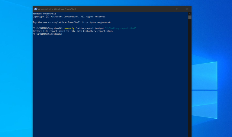Click the quoted "C:\battery-report.html" string
Screen dimensions: 232x137
click(x=121, y=28)
